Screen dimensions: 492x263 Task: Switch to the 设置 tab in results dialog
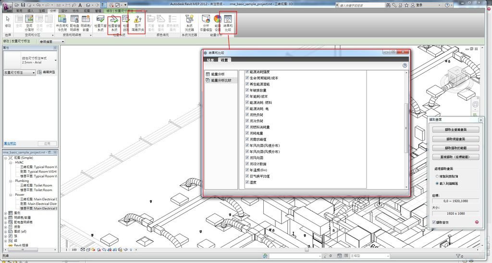(x=224, y=60)
